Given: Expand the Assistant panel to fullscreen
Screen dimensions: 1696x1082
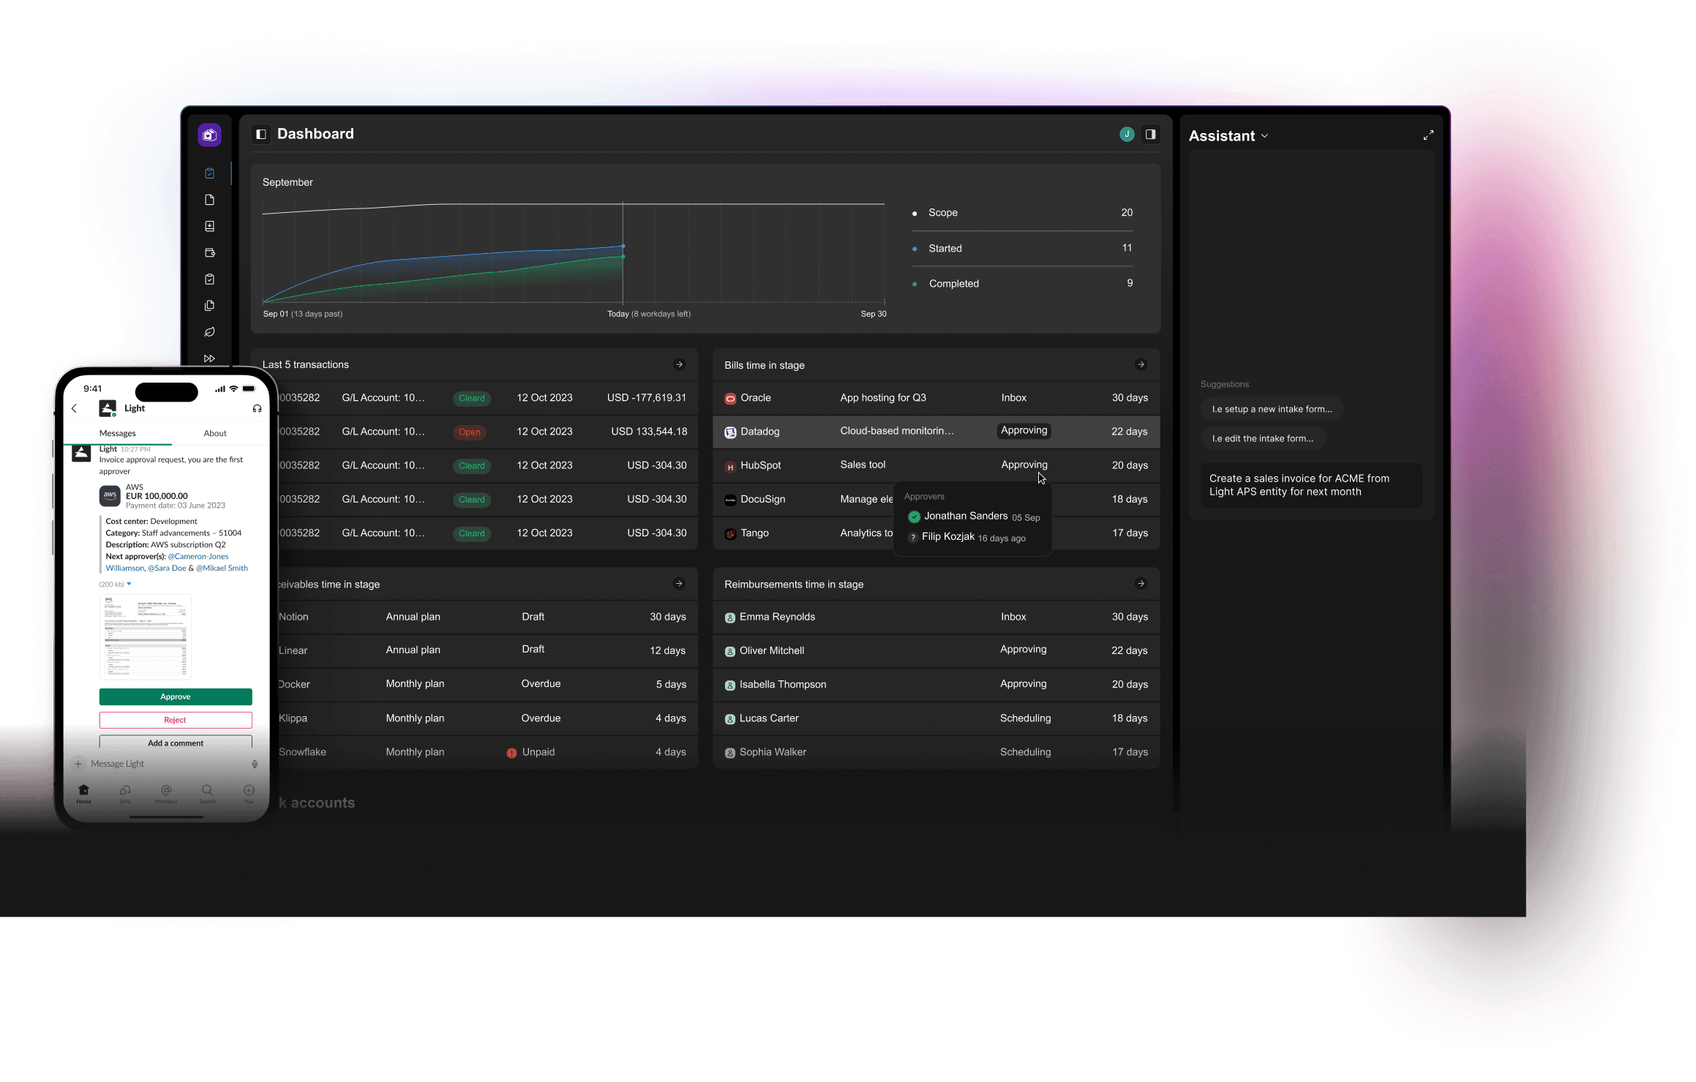Looking at the screenshot, I should click(1427, 135).
